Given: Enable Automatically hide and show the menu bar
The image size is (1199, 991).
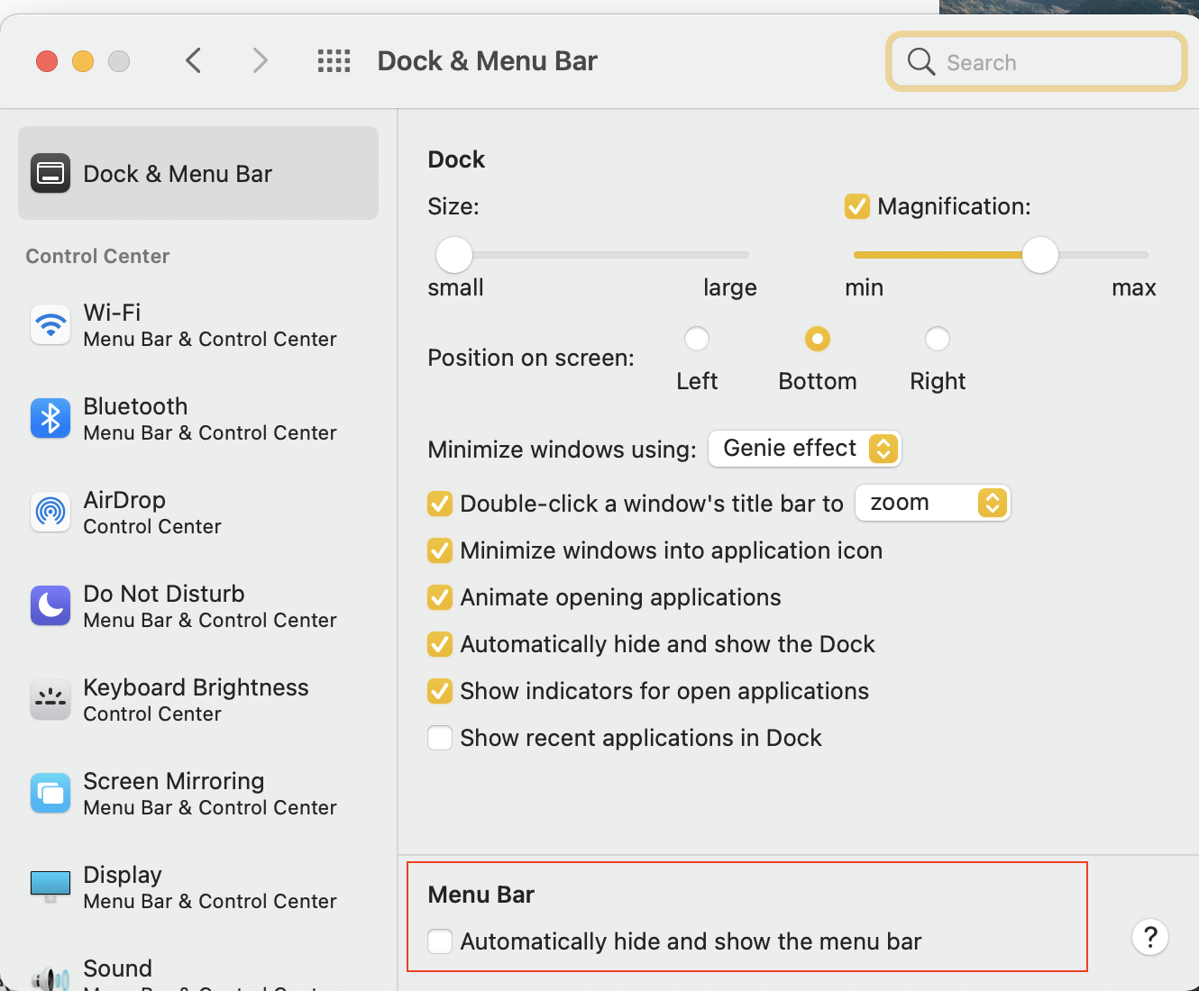Looking at the screenshot, I should [440, 941].
